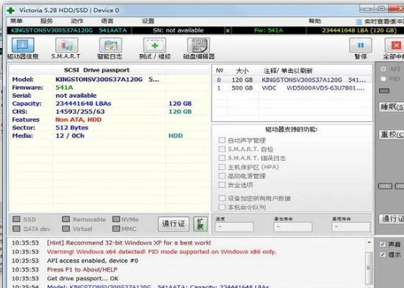The image size is (404, 288).
Task: Click the small gray button under PIO
Action: pos(384,91)
